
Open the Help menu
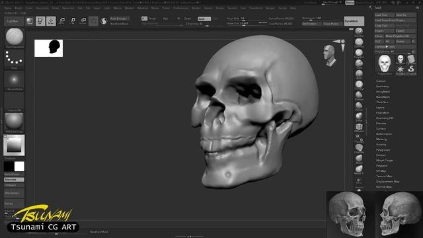pos(293,8)
